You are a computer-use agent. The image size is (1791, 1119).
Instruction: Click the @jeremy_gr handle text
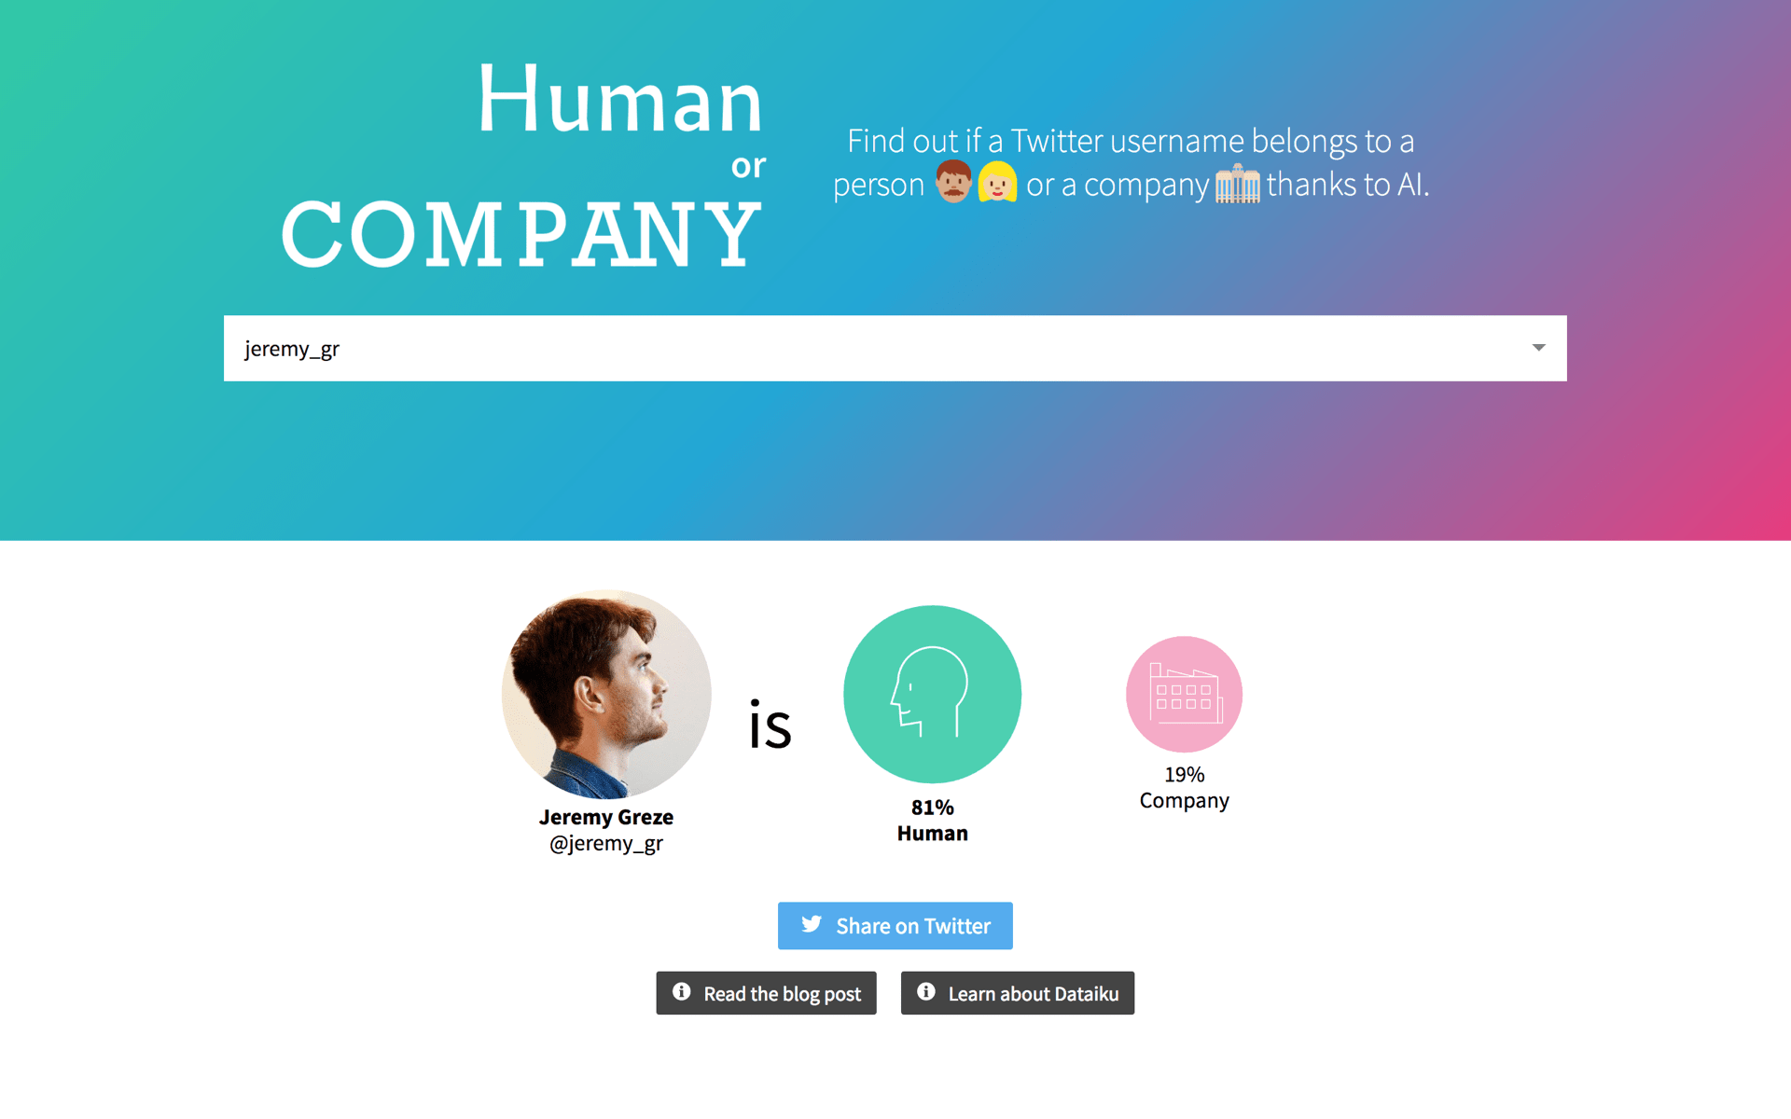pos(606,843)
